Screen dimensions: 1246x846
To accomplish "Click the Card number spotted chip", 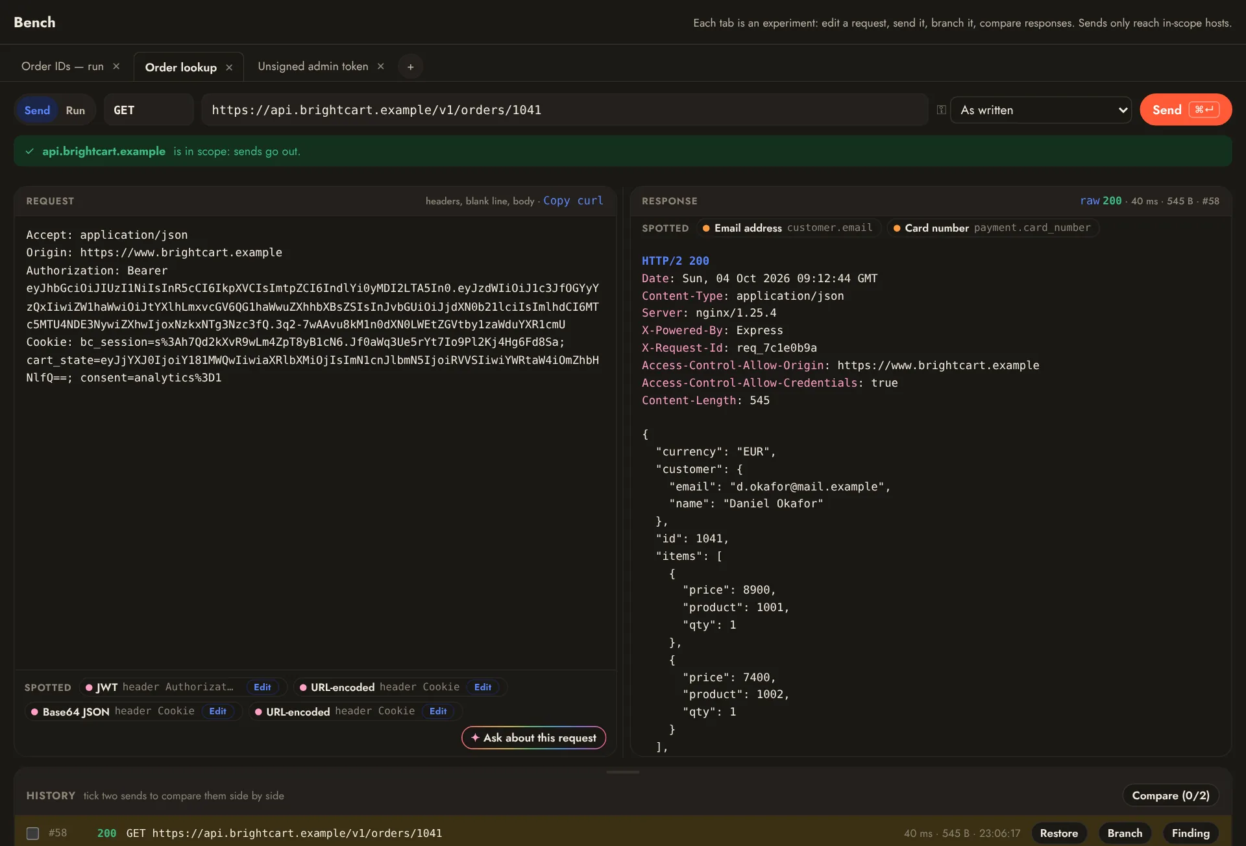I will click(993, 228).
